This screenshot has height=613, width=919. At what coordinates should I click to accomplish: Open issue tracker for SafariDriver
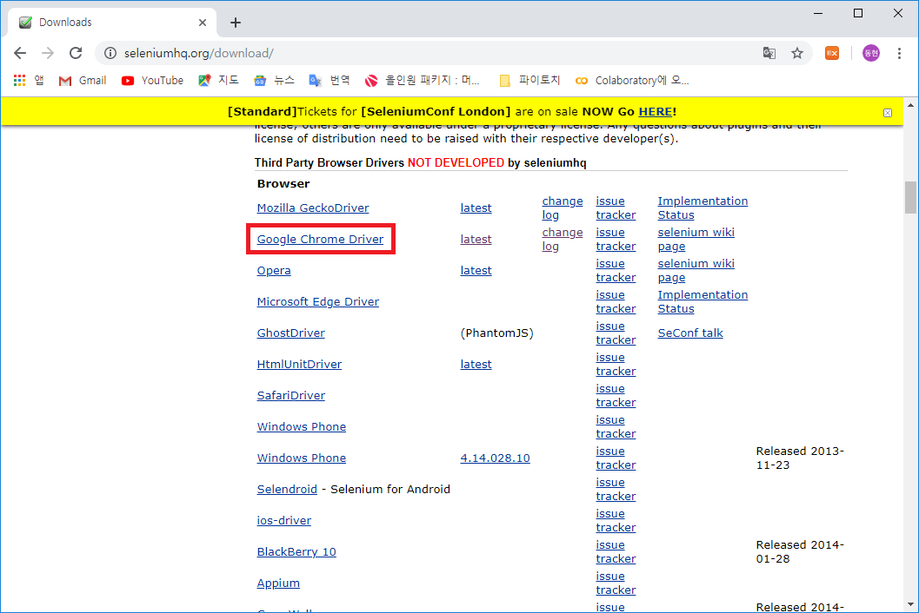[616, 395]
